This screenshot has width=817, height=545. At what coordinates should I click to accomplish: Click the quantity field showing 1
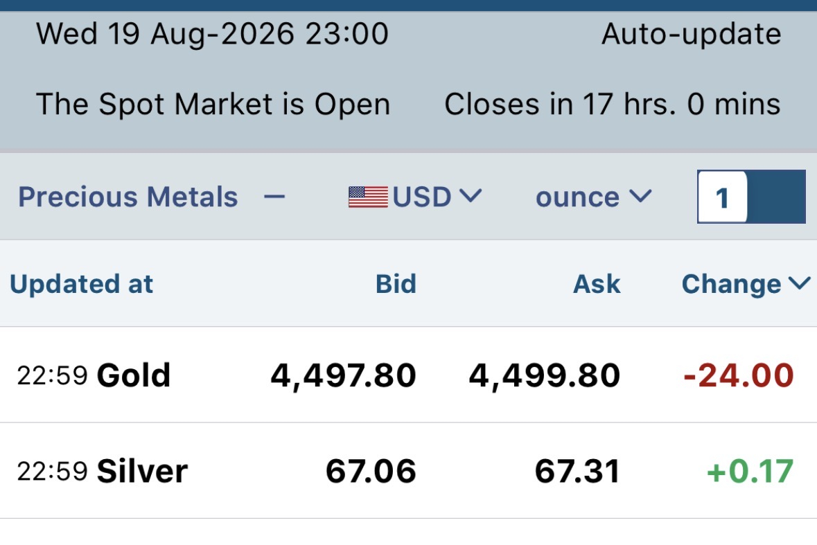pos(722,197)
